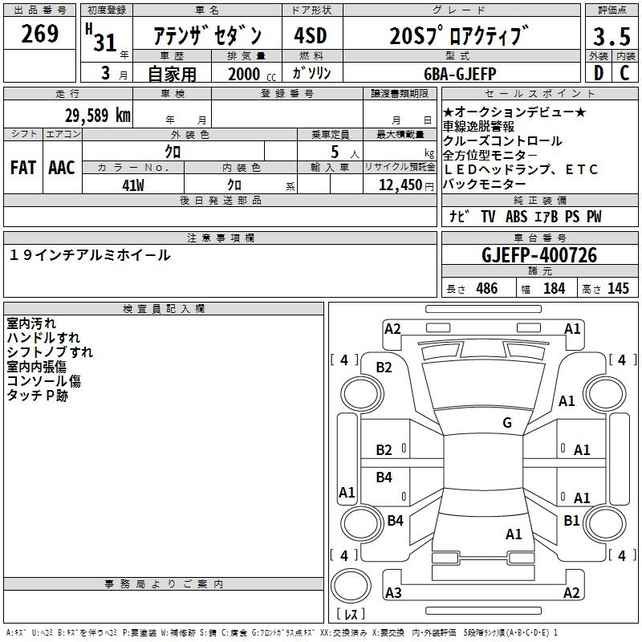The image size is (642, 642).
Task: Select registration year H31
Action: click(102, 38)
